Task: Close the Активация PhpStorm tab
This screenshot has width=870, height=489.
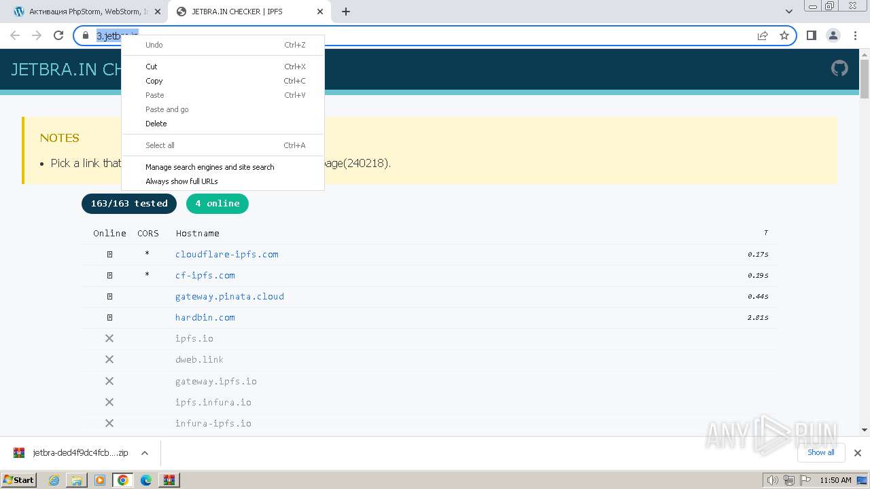Action: 158,12
